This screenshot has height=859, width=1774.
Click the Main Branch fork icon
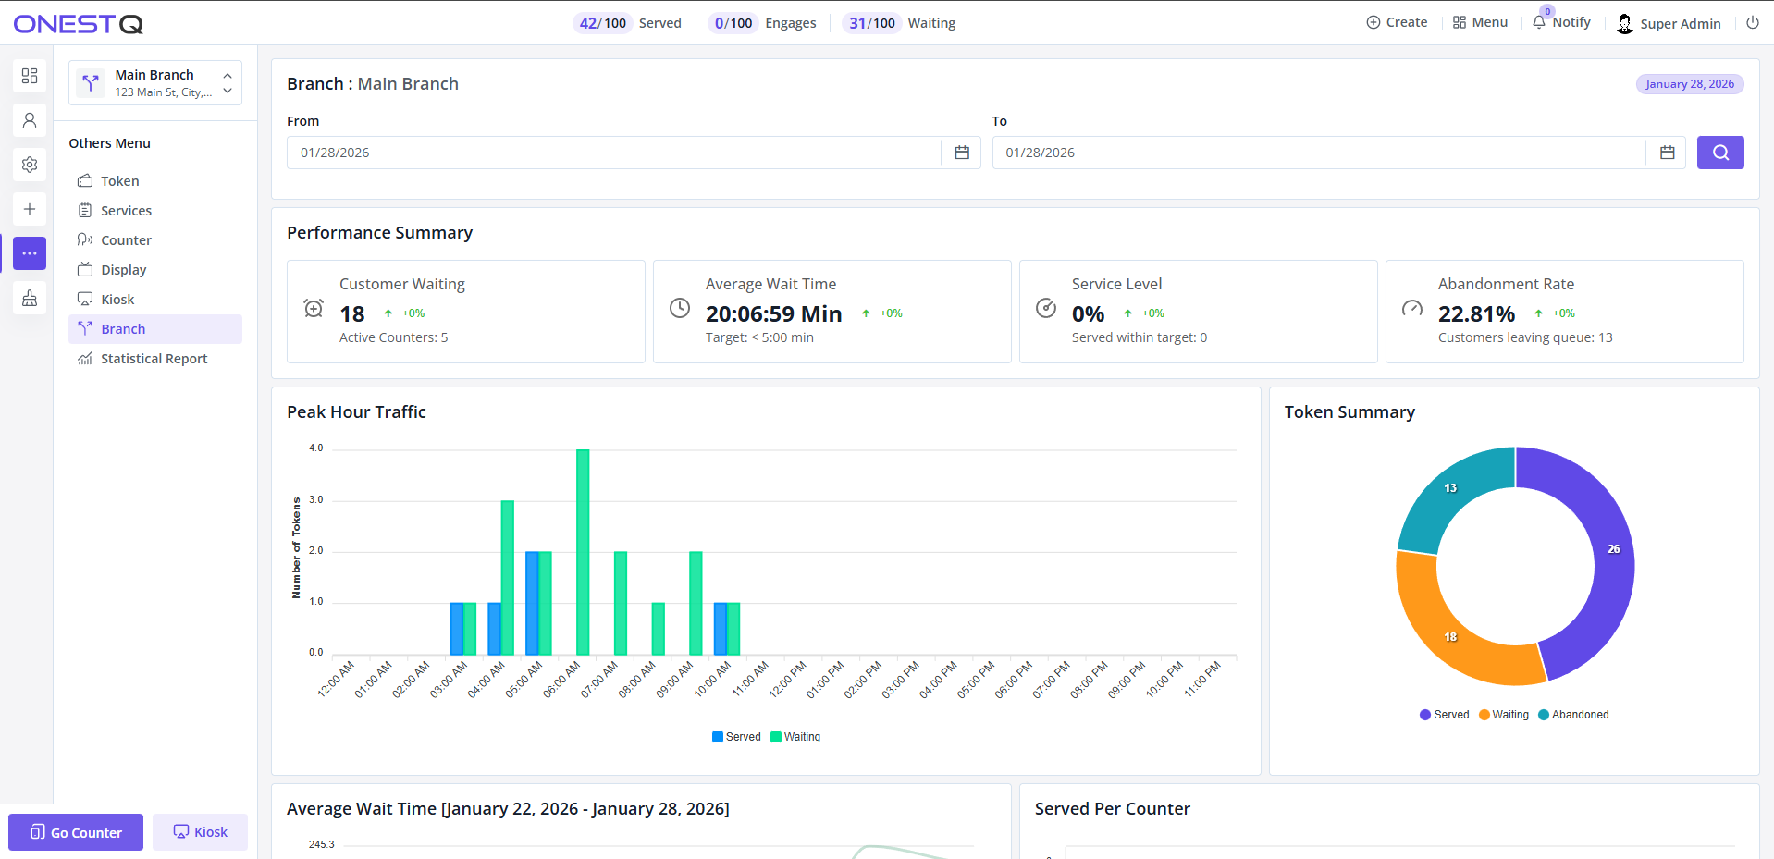pos(91,83)
